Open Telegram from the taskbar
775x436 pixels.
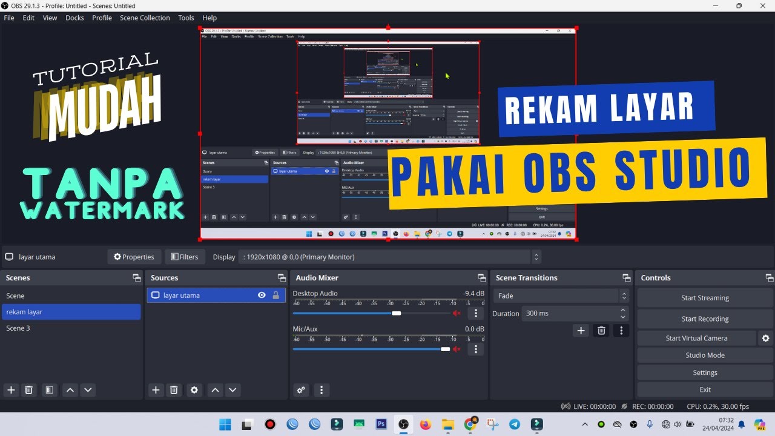point(515,424)
